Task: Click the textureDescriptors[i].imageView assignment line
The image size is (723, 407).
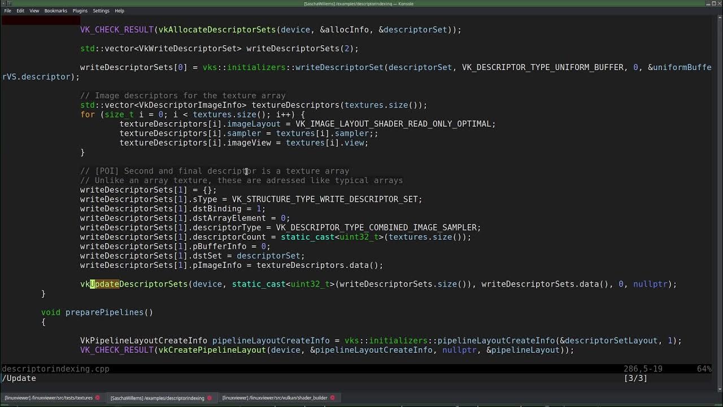Action: (x=243, y=142)
